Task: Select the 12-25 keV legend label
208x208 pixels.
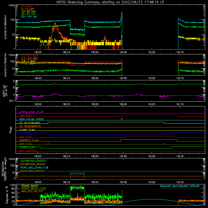Action: (29, 11)
